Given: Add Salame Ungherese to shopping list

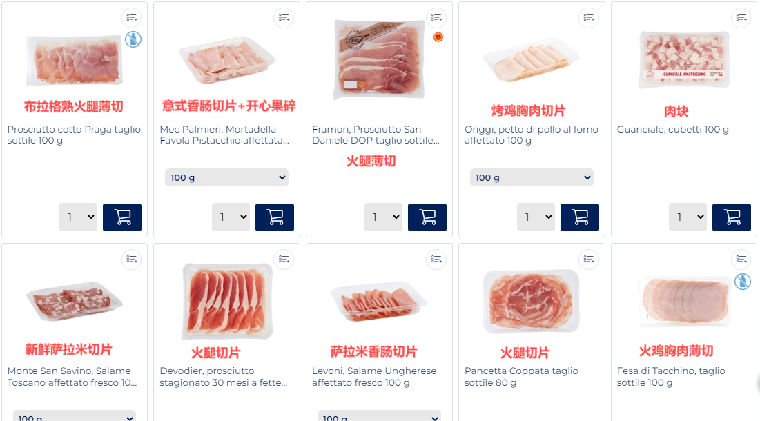Looking at the screenshot, I should coord(436,260).
